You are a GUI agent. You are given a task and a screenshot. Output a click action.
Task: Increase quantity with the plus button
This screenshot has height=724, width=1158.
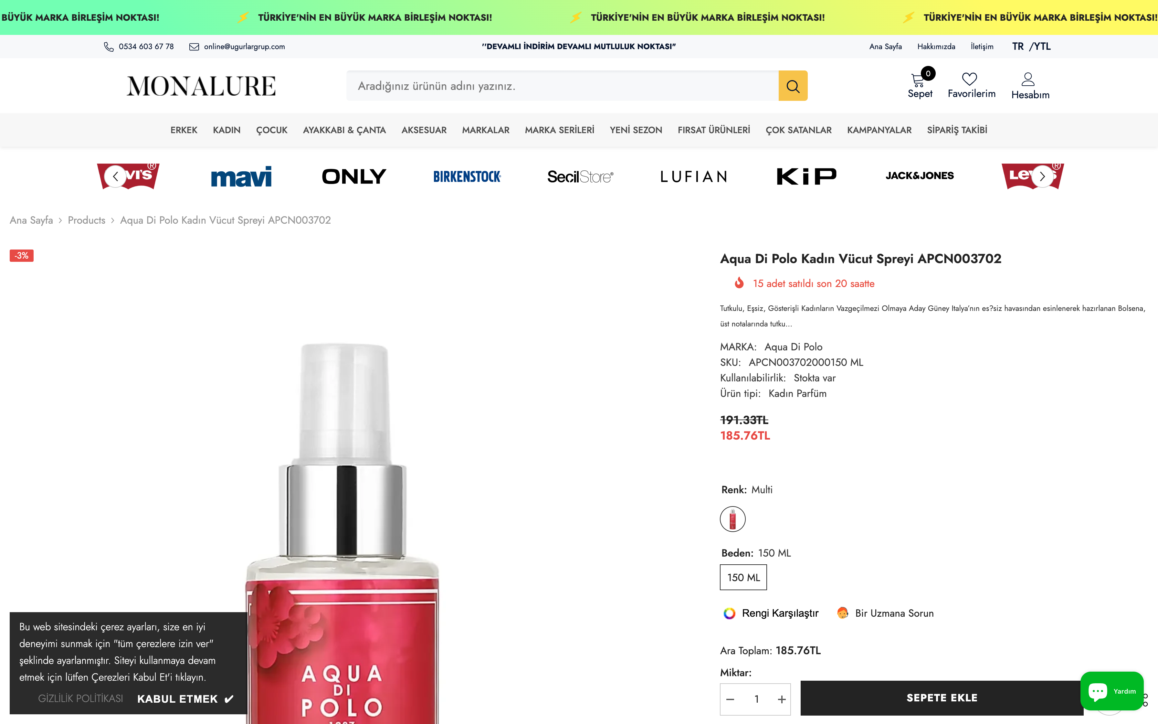[x=781, y=699]
